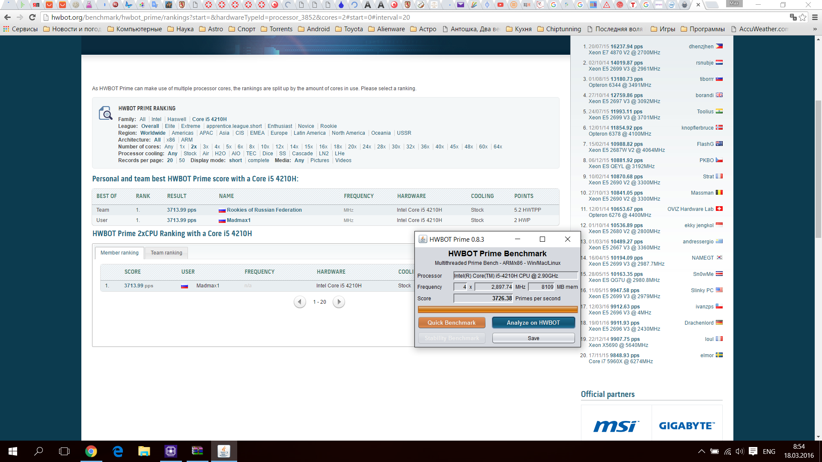Open Madmax1 user in the best score table

(x=238, y=220)
